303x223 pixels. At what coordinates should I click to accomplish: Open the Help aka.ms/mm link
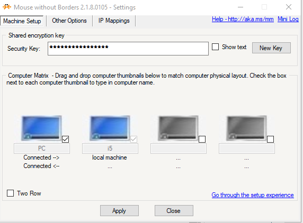point(243,19)
